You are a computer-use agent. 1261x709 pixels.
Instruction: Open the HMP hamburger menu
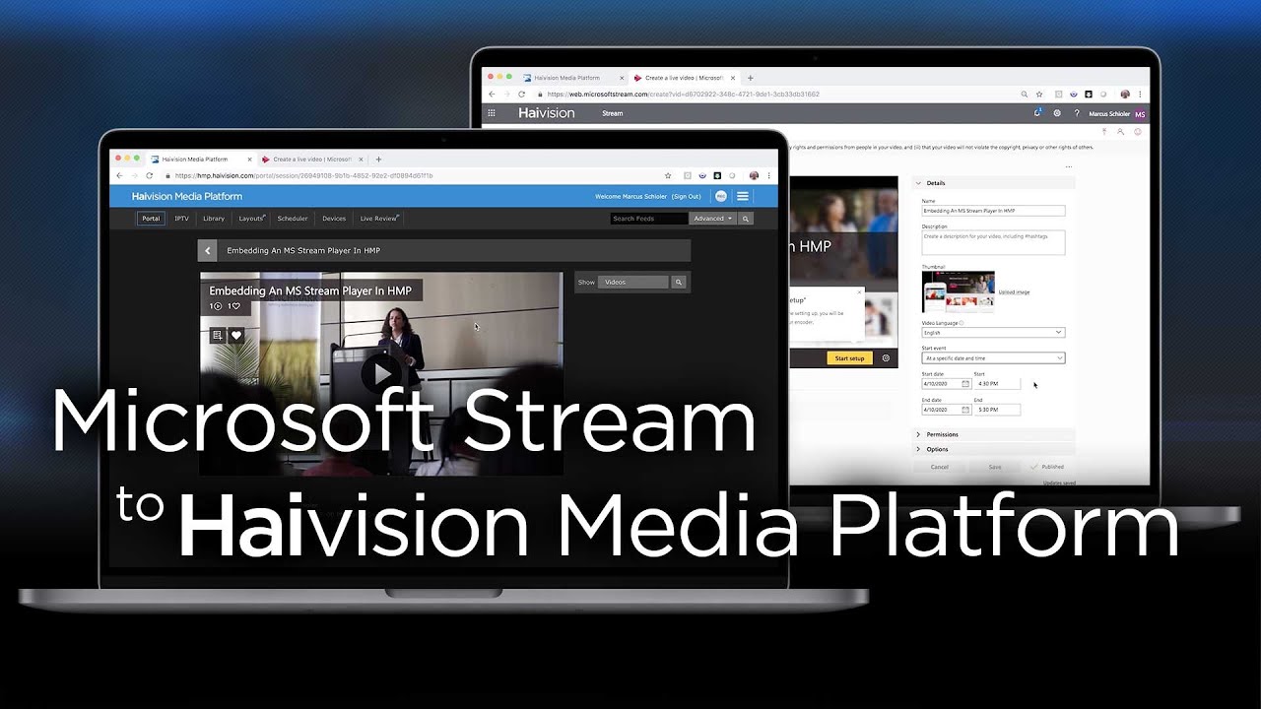tap(743, 196)
